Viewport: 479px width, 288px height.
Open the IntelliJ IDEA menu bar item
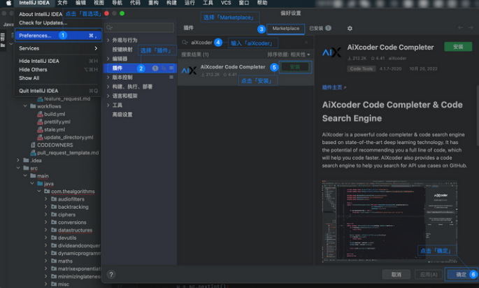(34, 3)
